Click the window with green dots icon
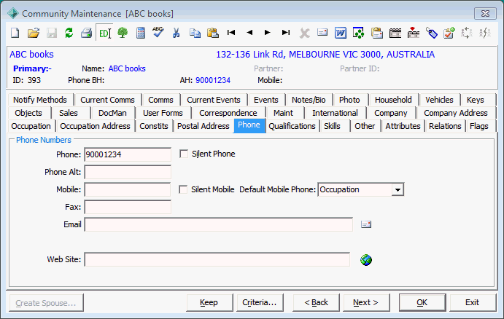The image size is (504, 319). [x=358, y=33]
